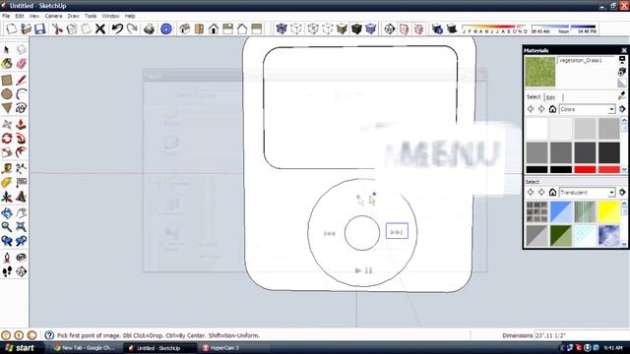Select the eyedropper Sample Paint tool

(622, 95)
